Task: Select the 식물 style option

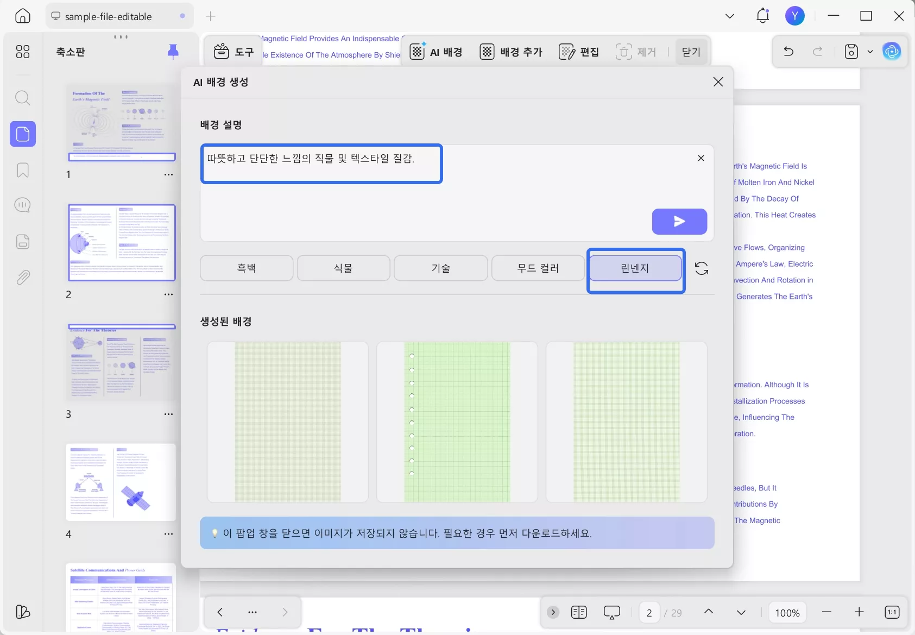Action: (x=343, y=268)
